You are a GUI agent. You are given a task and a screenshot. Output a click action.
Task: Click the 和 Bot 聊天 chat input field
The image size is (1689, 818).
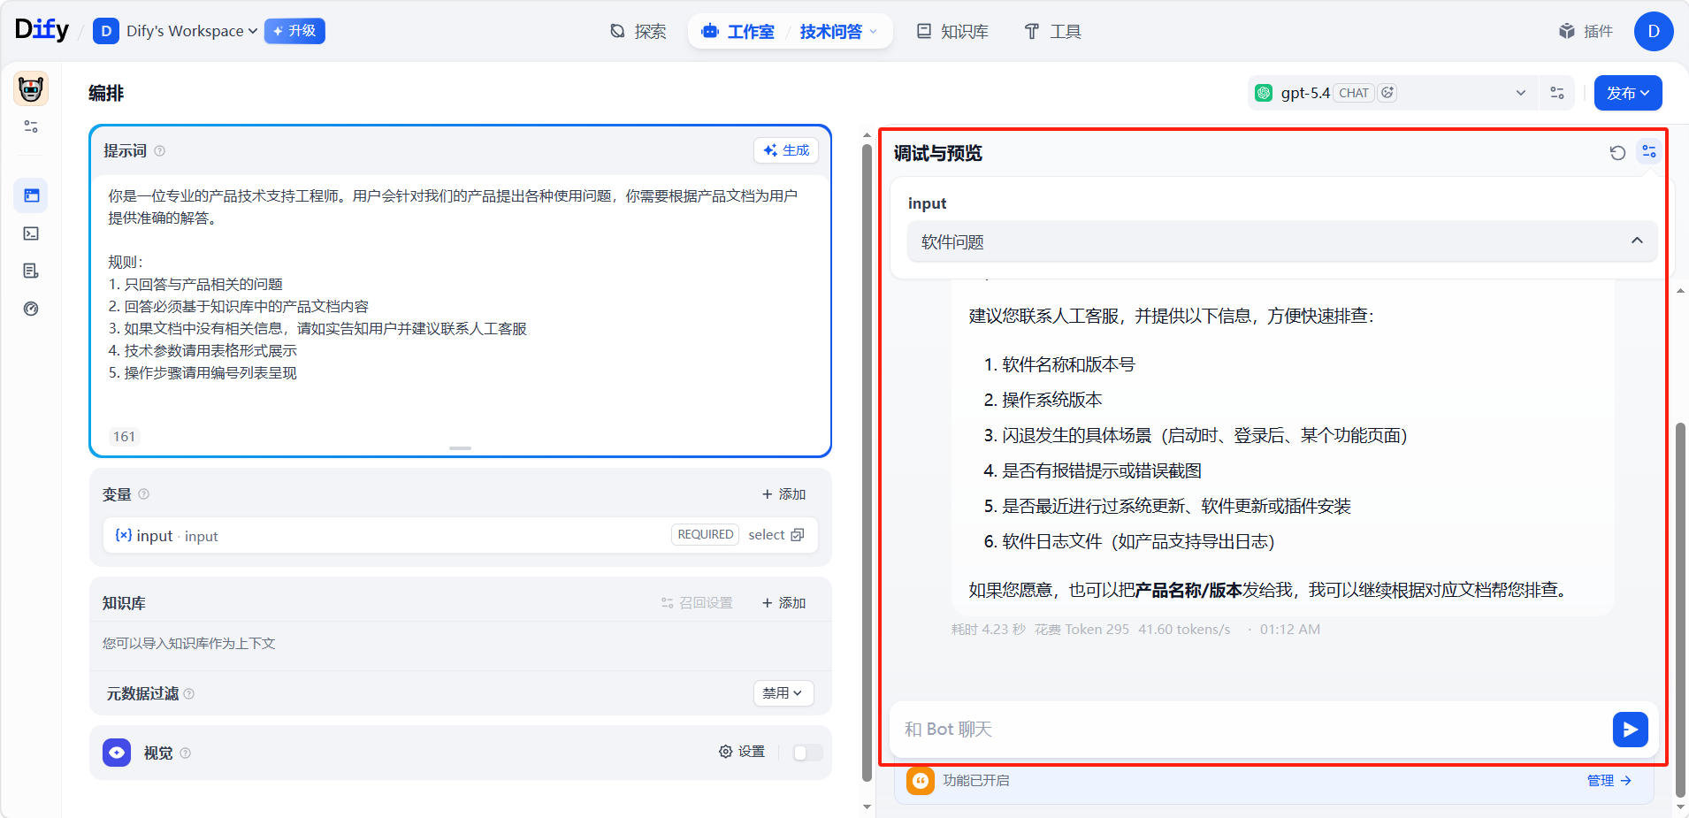(1247, 730)
